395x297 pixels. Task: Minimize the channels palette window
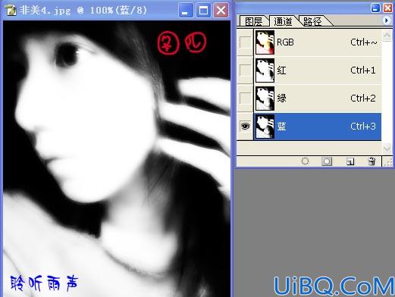(x=375, y=8)
